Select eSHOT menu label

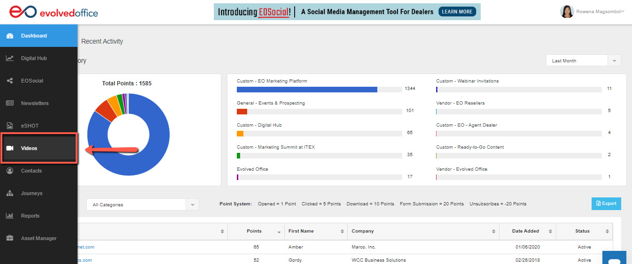click(30, 126)
